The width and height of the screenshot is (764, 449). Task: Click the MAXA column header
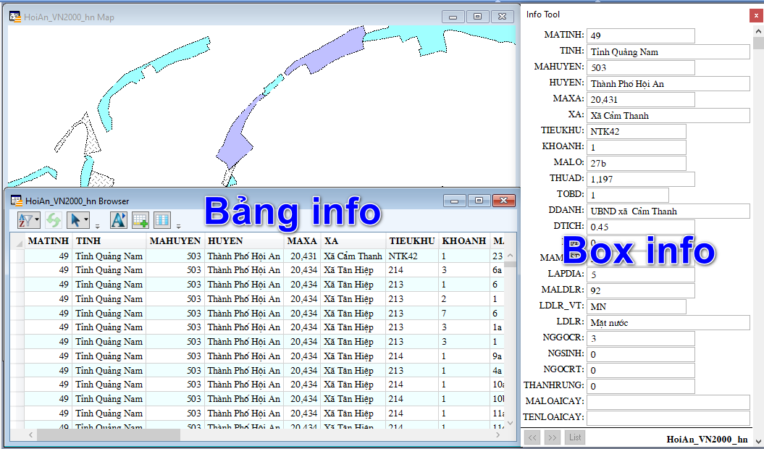coord(301,241)
